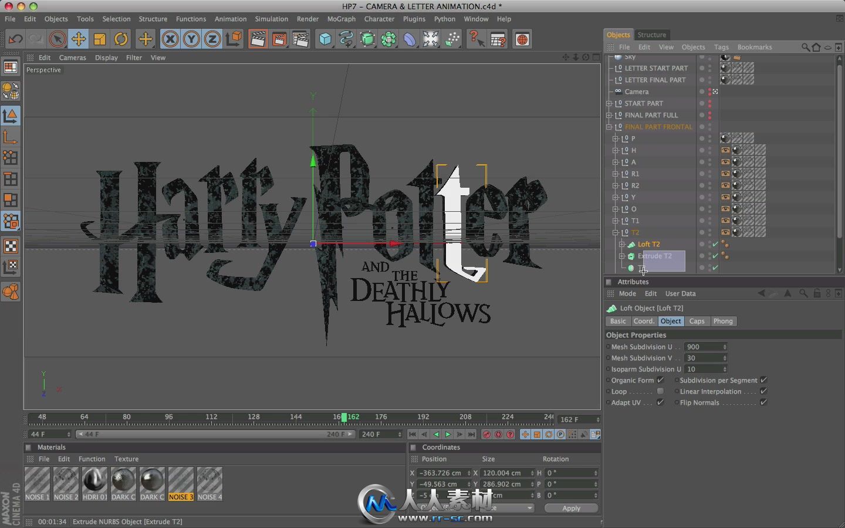Viewport: 845px width, 528px height.
Task: Open the particle emitter icon
Action: click(x=452, y=39)
